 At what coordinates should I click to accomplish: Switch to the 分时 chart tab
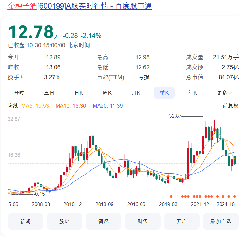[19, 93]
